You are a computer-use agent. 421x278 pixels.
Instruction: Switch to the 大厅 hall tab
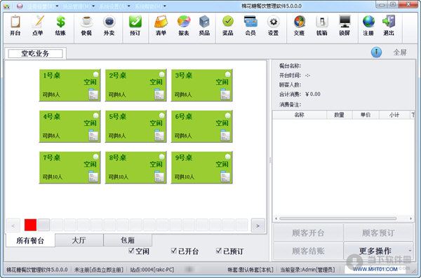click(79, 240)
